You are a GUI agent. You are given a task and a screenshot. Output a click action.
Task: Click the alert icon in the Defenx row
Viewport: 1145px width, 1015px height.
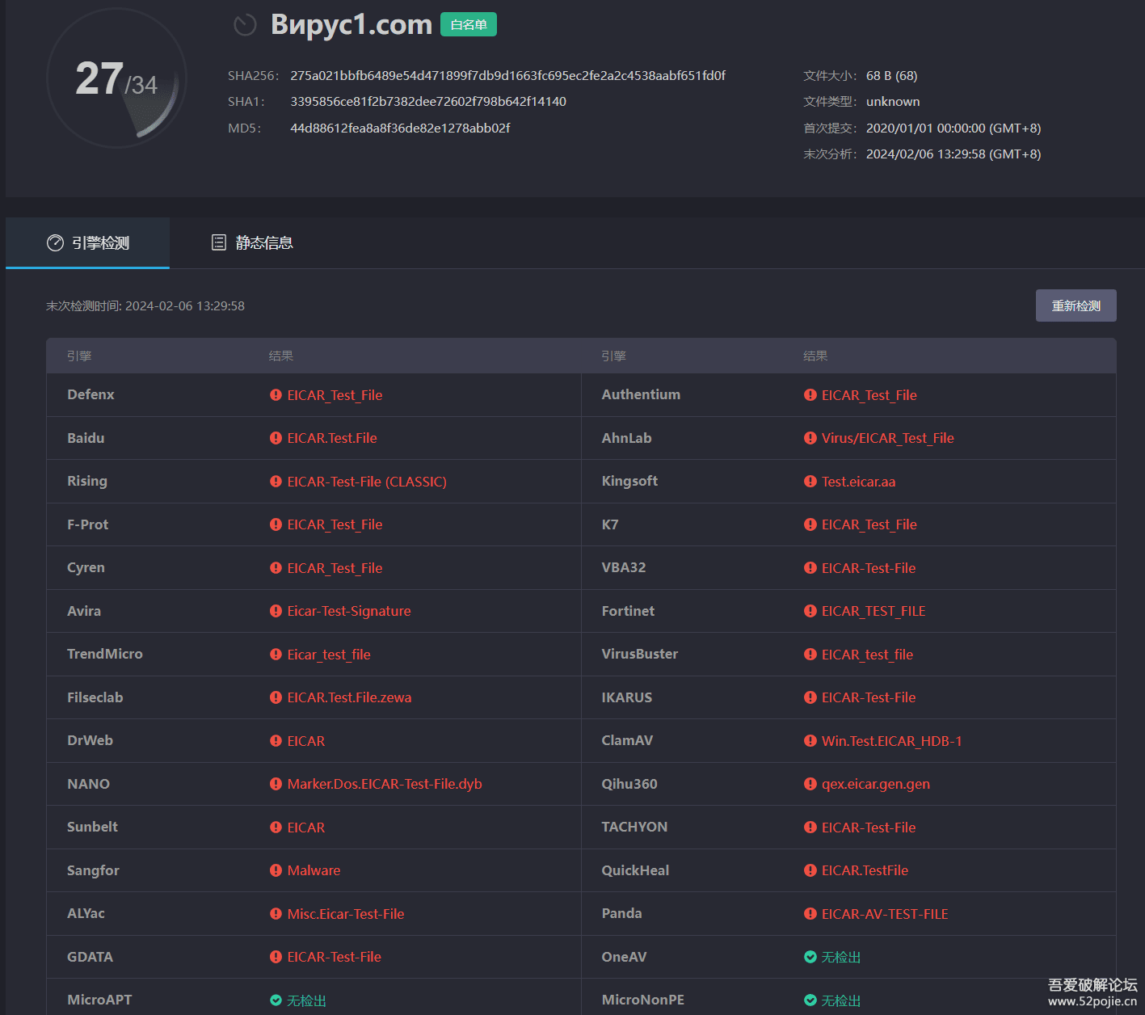click(276, 395)
